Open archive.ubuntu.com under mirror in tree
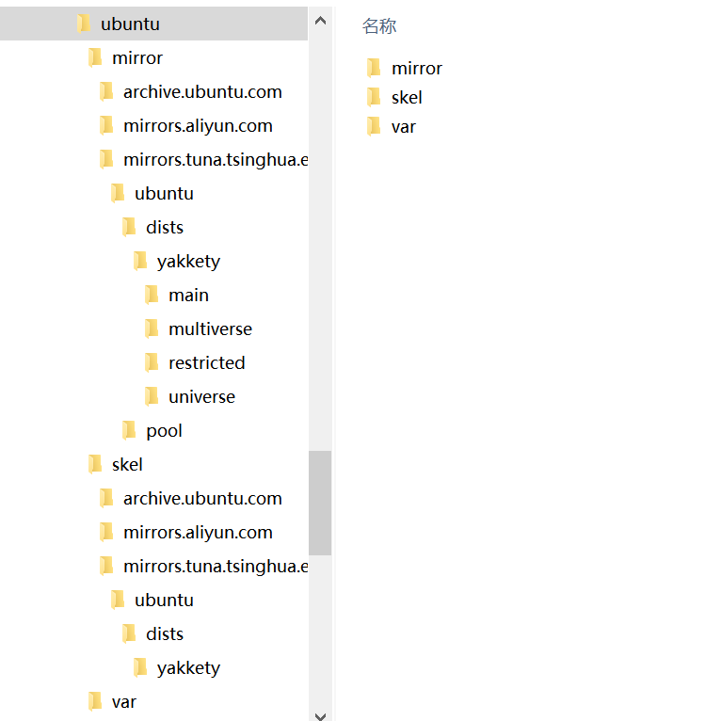This screenshot has width=705, height=721. [x=202, y=92]
